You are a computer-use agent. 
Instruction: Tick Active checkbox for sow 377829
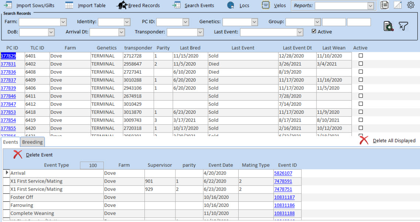pos(361,56)
